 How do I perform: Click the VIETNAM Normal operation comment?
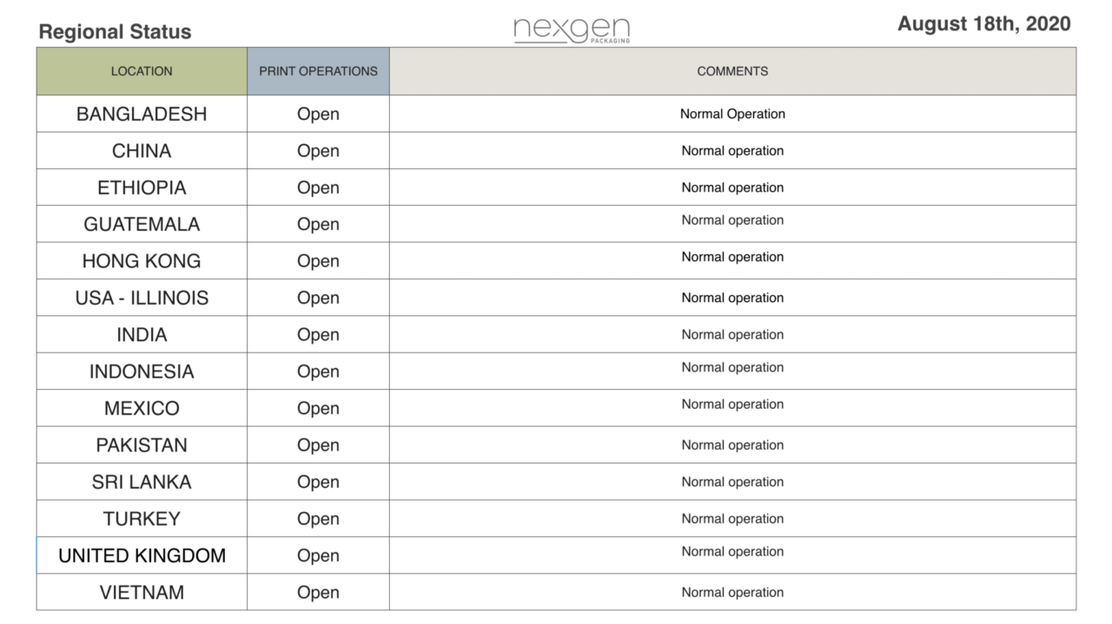(732, 593)
